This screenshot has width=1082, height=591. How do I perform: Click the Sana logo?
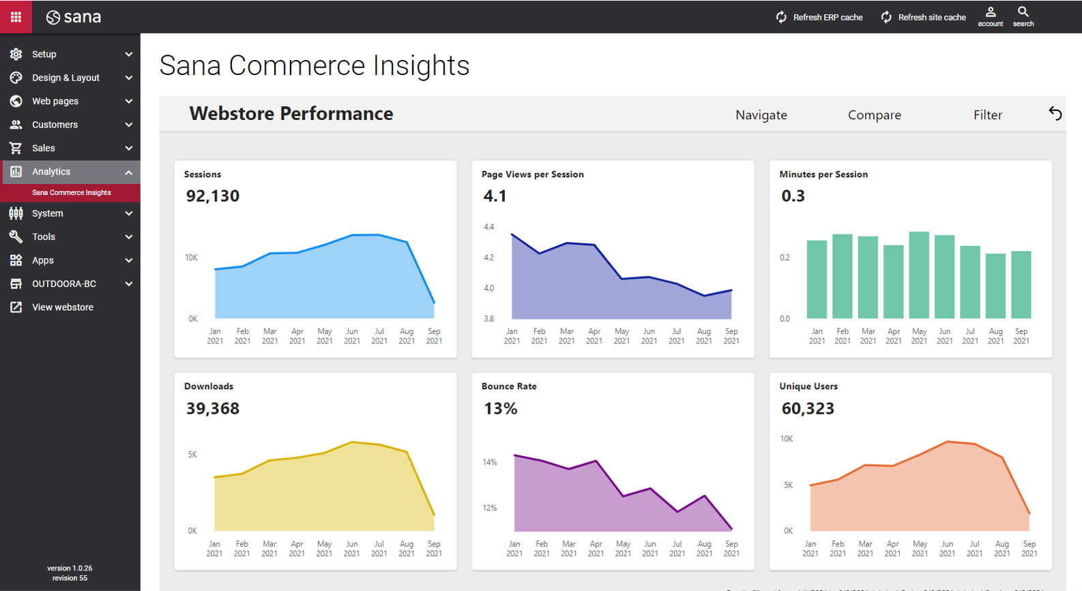pyautogui.click(x=74, y=17)
